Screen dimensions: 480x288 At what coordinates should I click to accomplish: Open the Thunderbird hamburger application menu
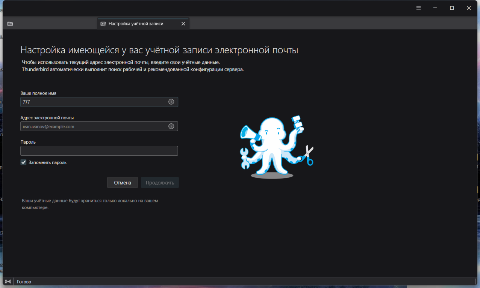(x=418, y=8)
